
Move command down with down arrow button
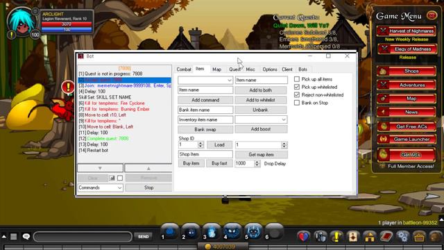100,168
